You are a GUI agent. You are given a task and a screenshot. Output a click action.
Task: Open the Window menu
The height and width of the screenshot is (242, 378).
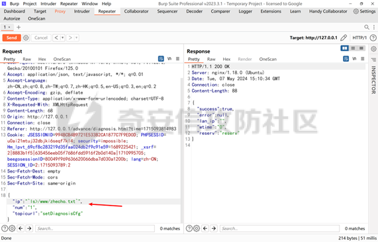[x=89, y=3]
